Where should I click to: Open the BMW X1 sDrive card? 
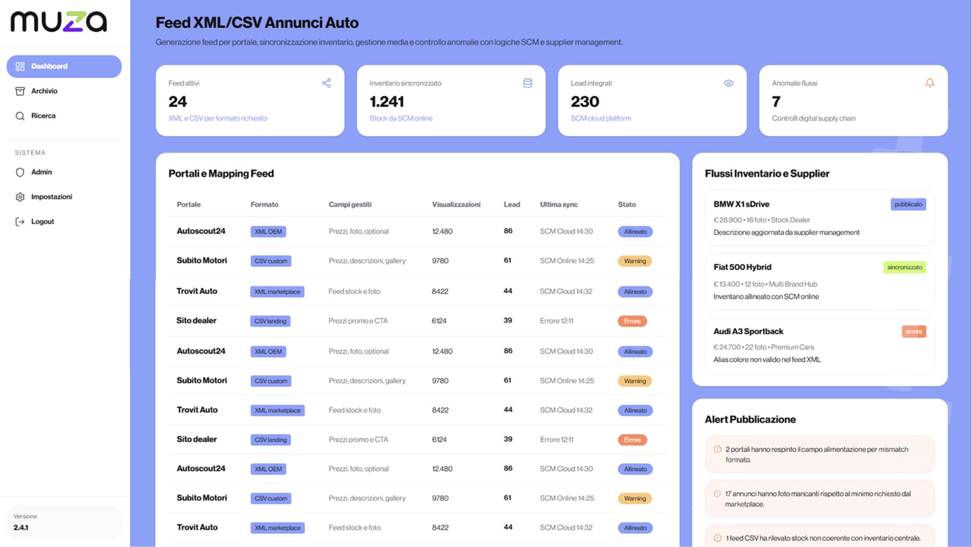[820, 218]
